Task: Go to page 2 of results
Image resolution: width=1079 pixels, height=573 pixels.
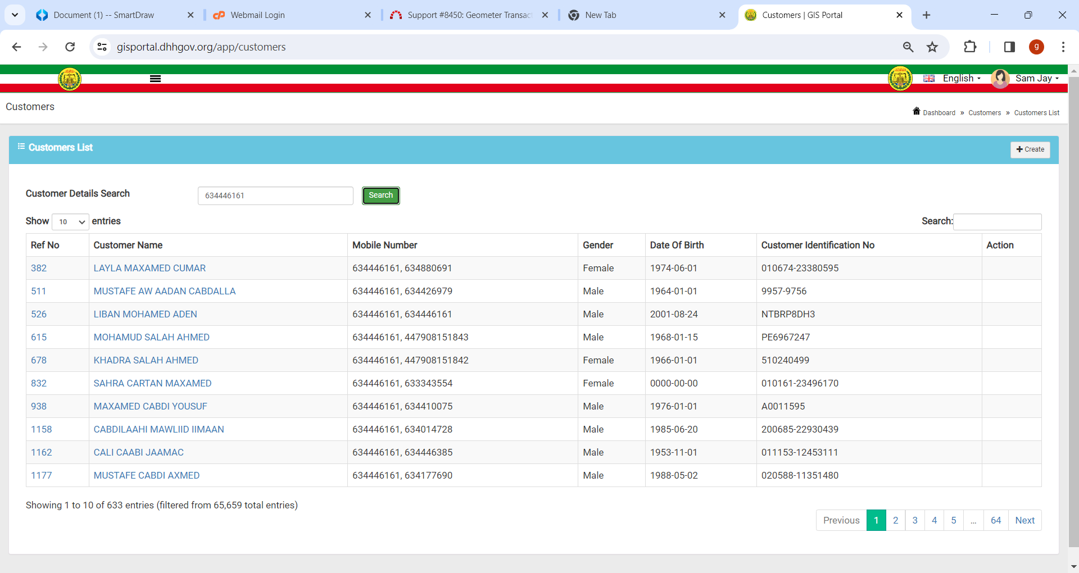Action: click(896, 520)
